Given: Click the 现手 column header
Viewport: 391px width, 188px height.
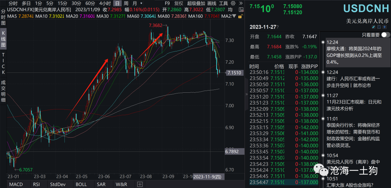Looking at the screenshot, I should [x=293, y=66].
